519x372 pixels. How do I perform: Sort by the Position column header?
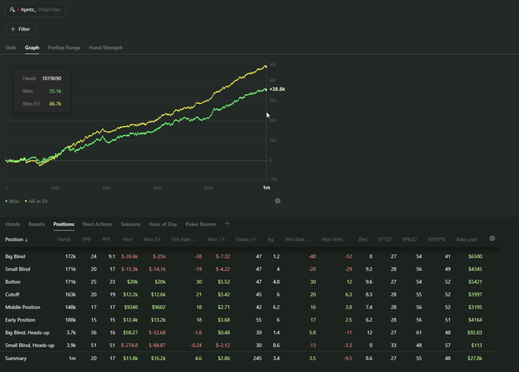pyautogui.click(x=16, y=239)
